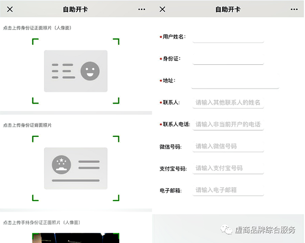Focus the 联系人电话 input field
Image resolution: width=305 pixels, height=243 pixels.
click(x=228, y=124)
